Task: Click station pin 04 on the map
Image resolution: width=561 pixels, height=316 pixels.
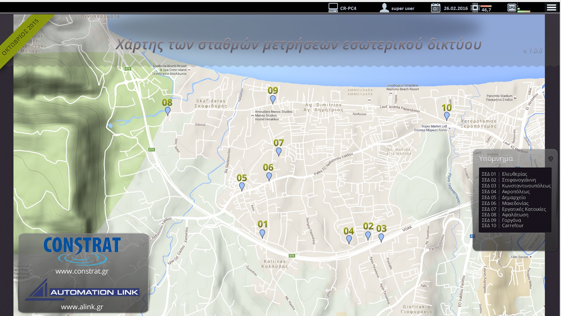Action: pyautogui.click(x=349, y=239)
